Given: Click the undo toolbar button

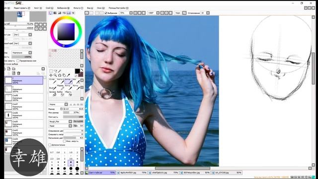Looking at the screenshot, I should 87,13.
